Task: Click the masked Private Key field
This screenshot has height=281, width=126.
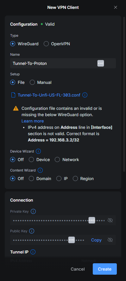Action: click(63, 220)
